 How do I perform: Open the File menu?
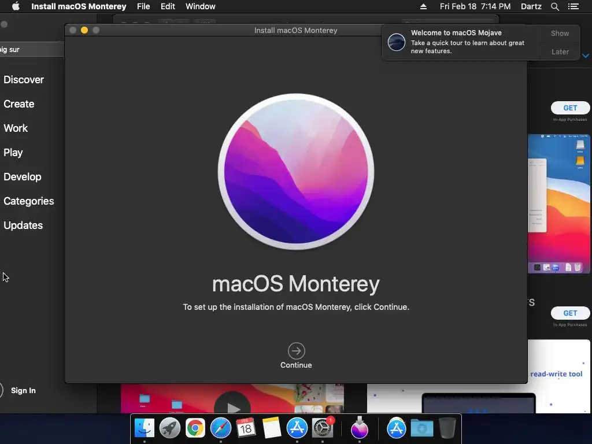143,6
